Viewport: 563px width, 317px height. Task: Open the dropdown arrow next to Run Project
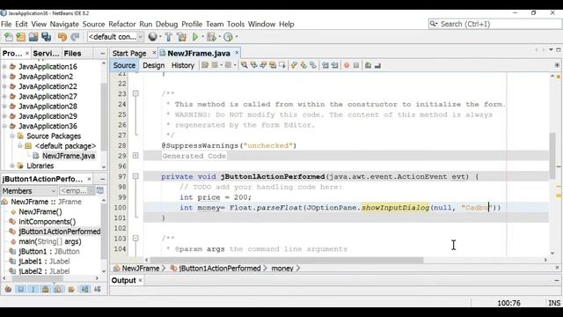point(202,37)
